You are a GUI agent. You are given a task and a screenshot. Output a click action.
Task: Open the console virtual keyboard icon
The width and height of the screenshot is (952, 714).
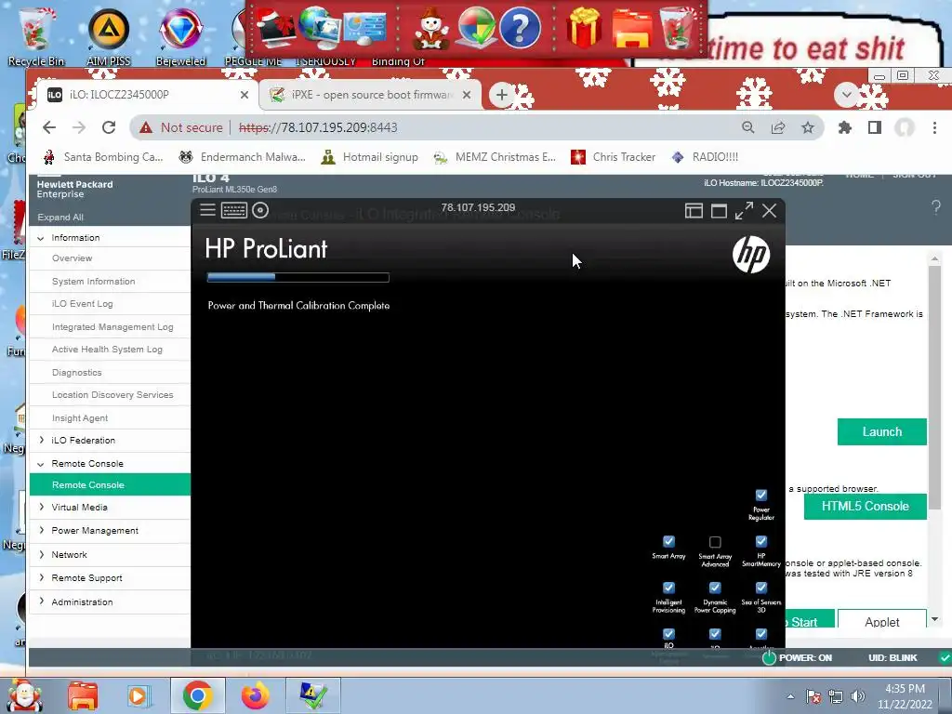click(x=233, y=210)
